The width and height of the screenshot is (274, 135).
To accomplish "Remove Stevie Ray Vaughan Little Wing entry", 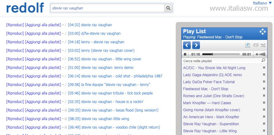I will coord(264,130).
